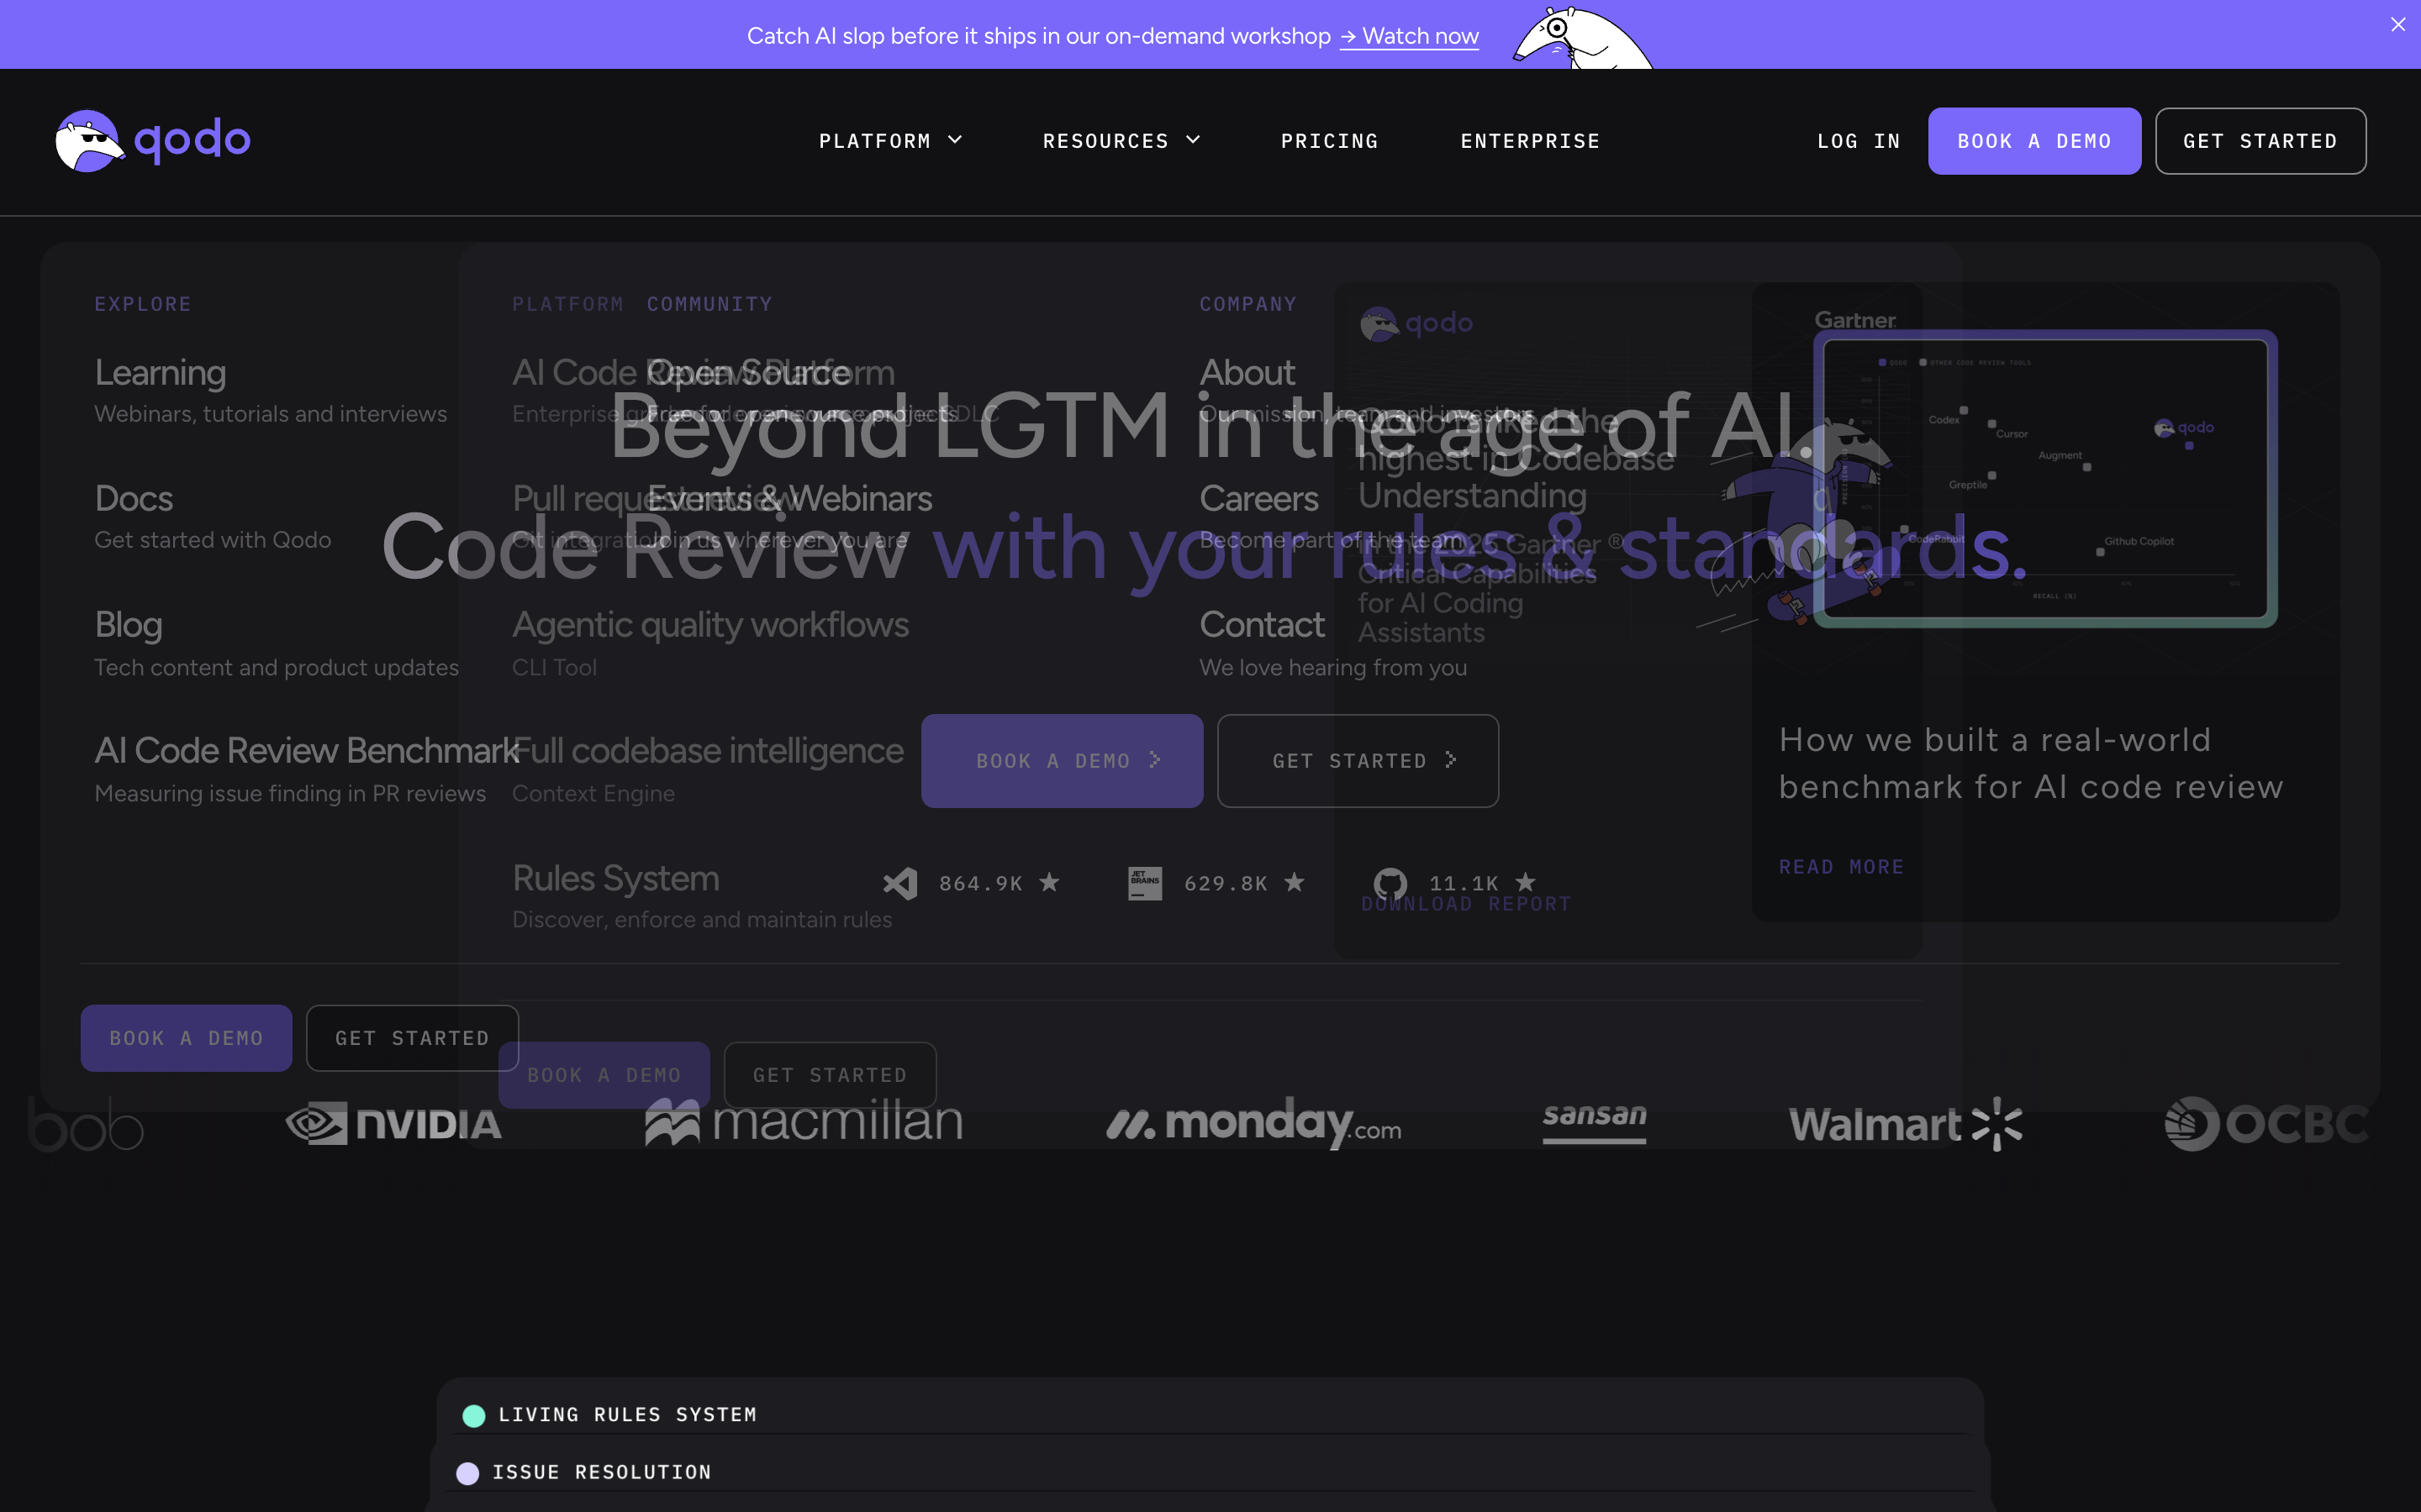Screen dimensions: 2421x1512
Task: Click Get Started in the header
Action: (2260, 141)
